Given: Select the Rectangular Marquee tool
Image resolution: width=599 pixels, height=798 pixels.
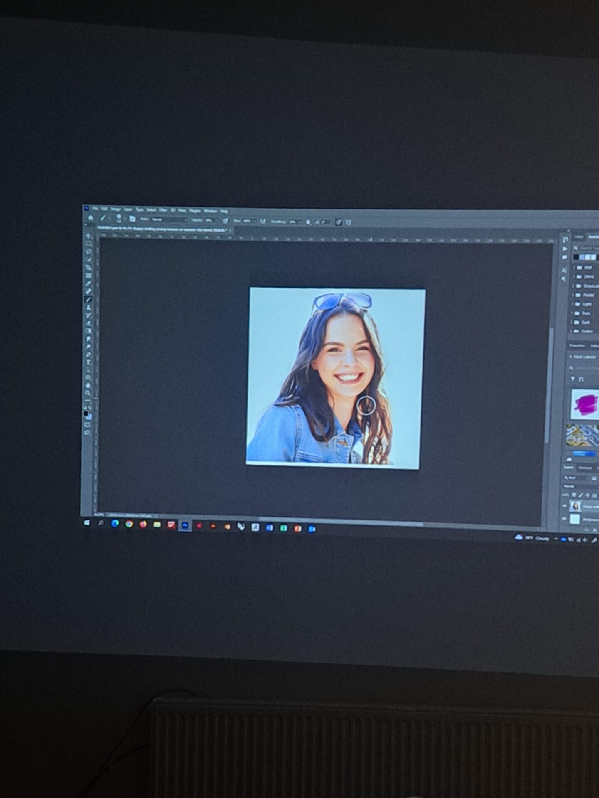Looking at the screenshot, I should coord(88,244).
